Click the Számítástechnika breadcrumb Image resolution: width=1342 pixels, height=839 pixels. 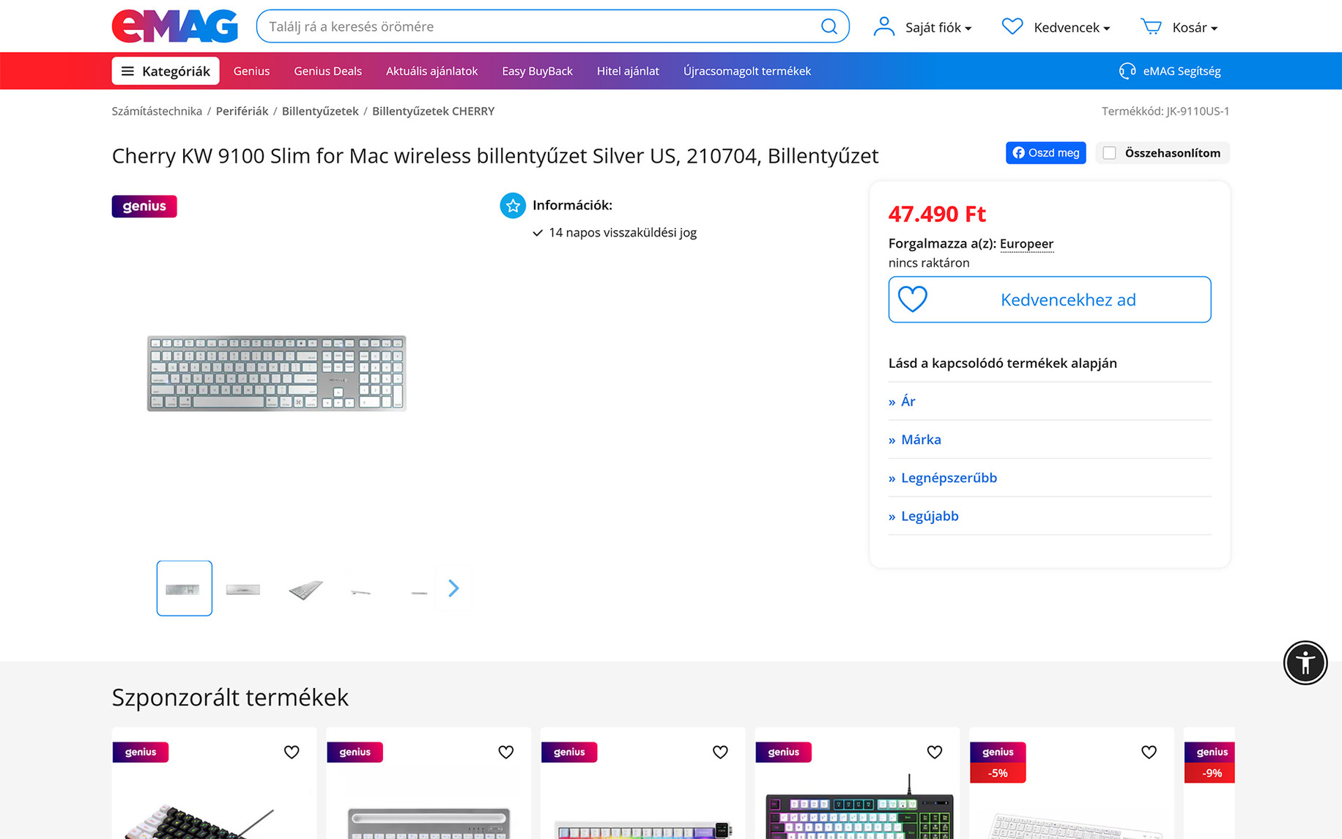[x=157, y=111]
